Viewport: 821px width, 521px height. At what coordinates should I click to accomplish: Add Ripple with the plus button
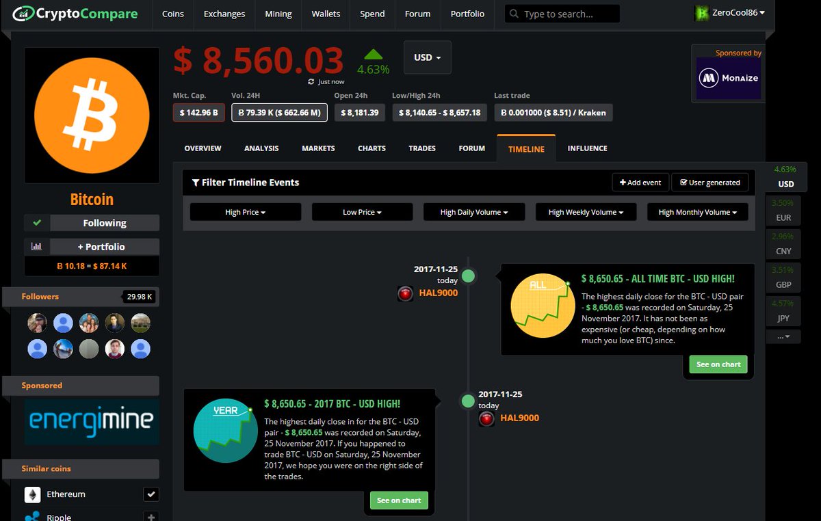click(x=151, y=517)
